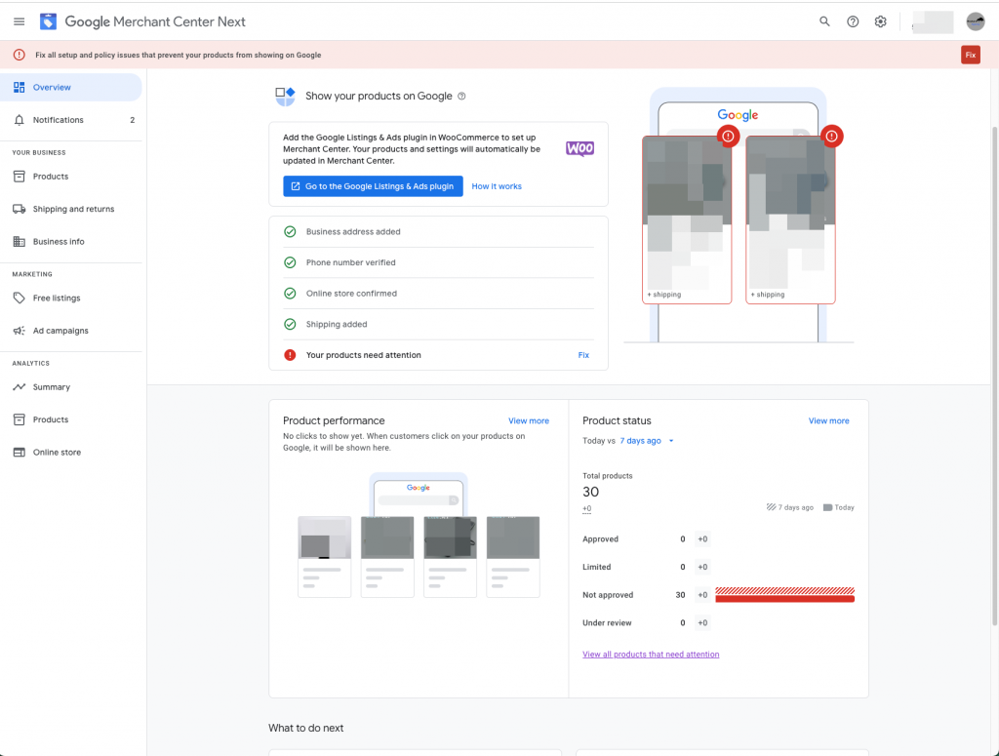Click the Business info building icon
This screenshot has height=756, width=999.
point(20,241)
